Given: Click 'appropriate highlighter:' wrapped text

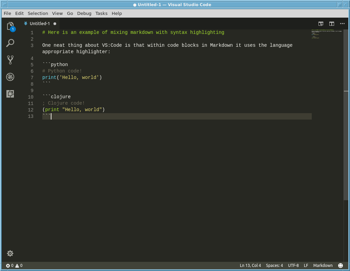Looking at the screenshot, I should point(76,52).
